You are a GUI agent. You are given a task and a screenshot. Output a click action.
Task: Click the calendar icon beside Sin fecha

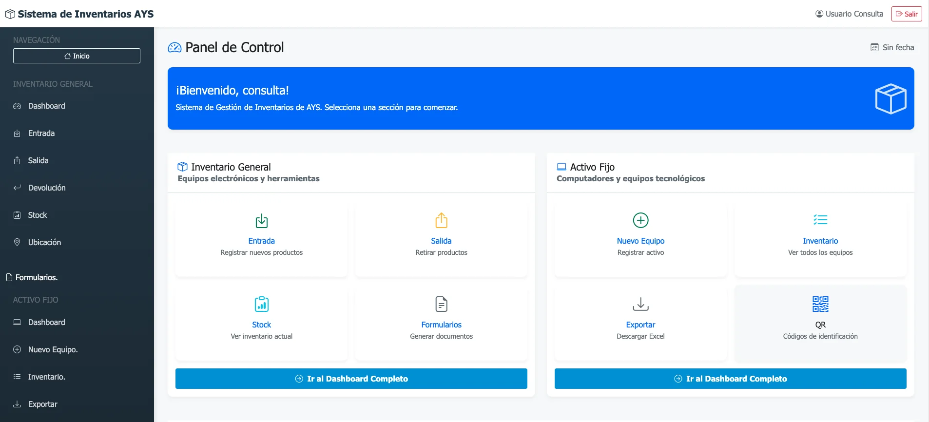[x=874, y=47]
